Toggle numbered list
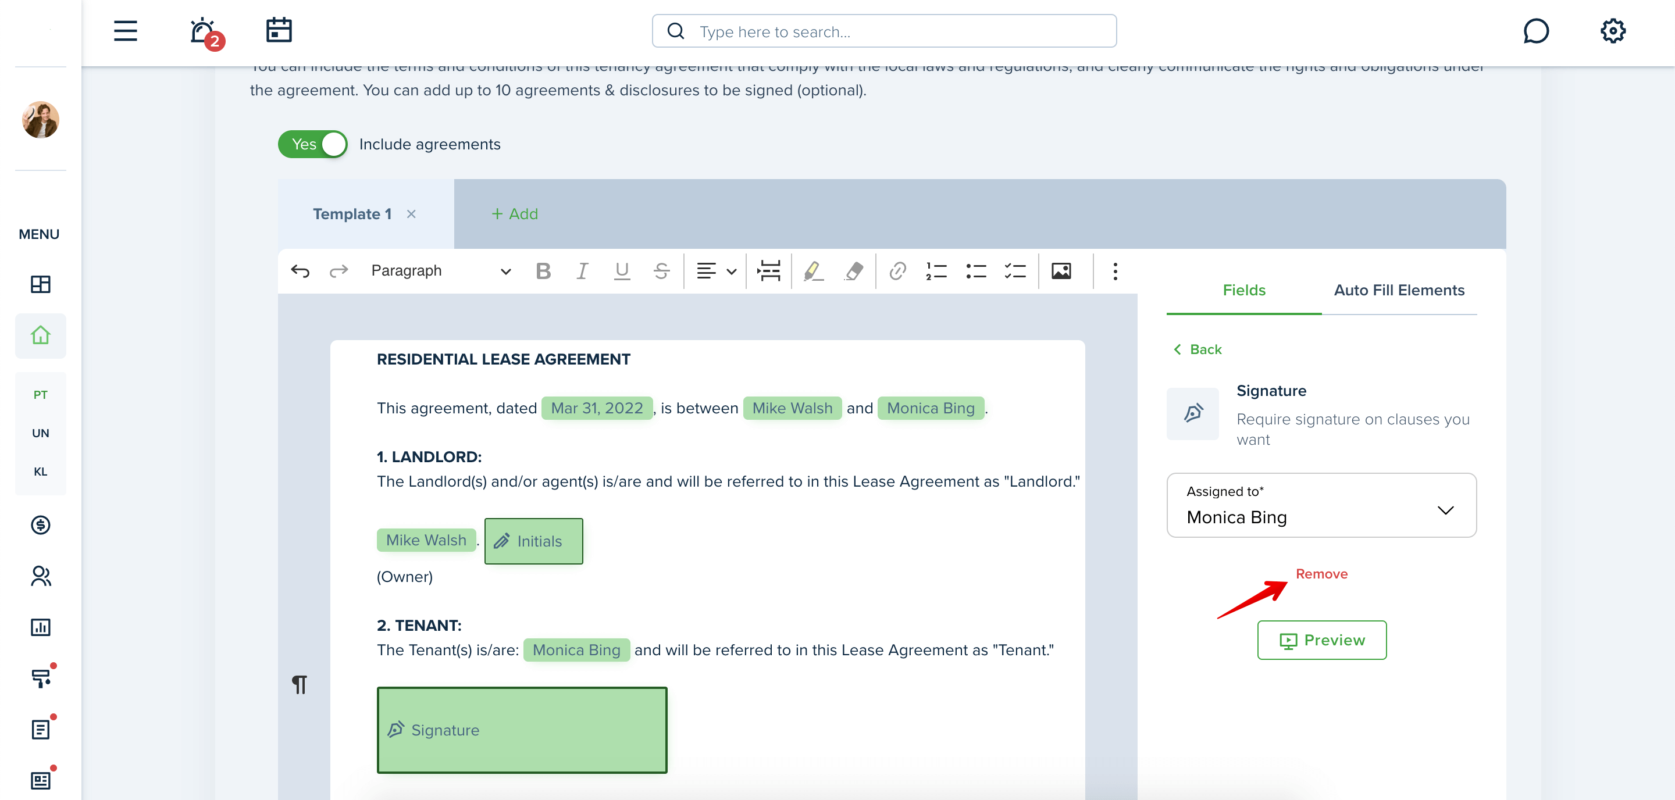 (x=936, y=271)
